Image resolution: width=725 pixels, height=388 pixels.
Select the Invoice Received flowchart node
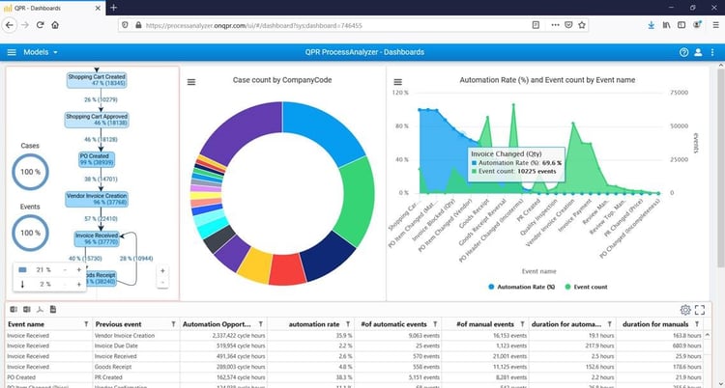click(97, 238)
